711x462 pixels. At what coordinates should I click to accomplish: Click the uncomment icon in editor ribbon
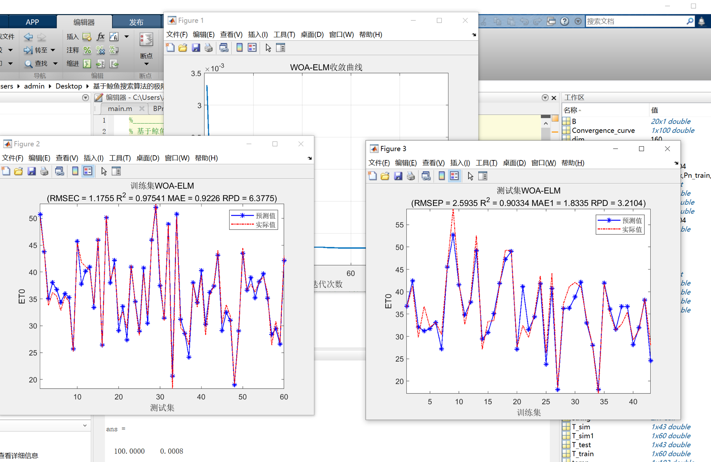click(100, 50)
